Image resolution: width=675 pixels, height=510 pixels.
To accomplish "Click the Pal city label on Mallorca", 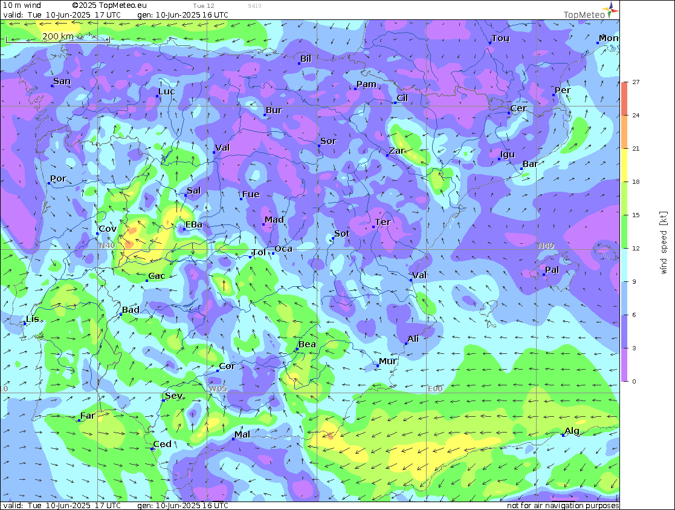I will tap(552, 270).
